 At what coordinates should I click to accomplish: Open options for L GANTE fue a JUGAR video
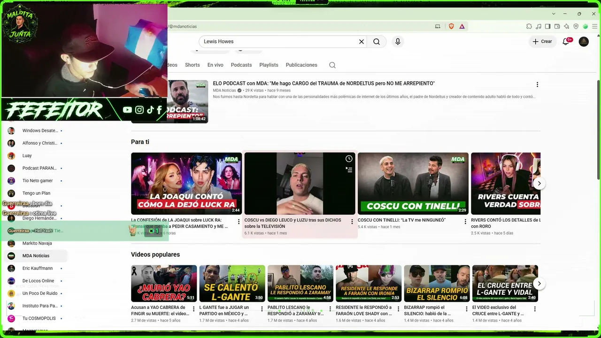point(262,309)
